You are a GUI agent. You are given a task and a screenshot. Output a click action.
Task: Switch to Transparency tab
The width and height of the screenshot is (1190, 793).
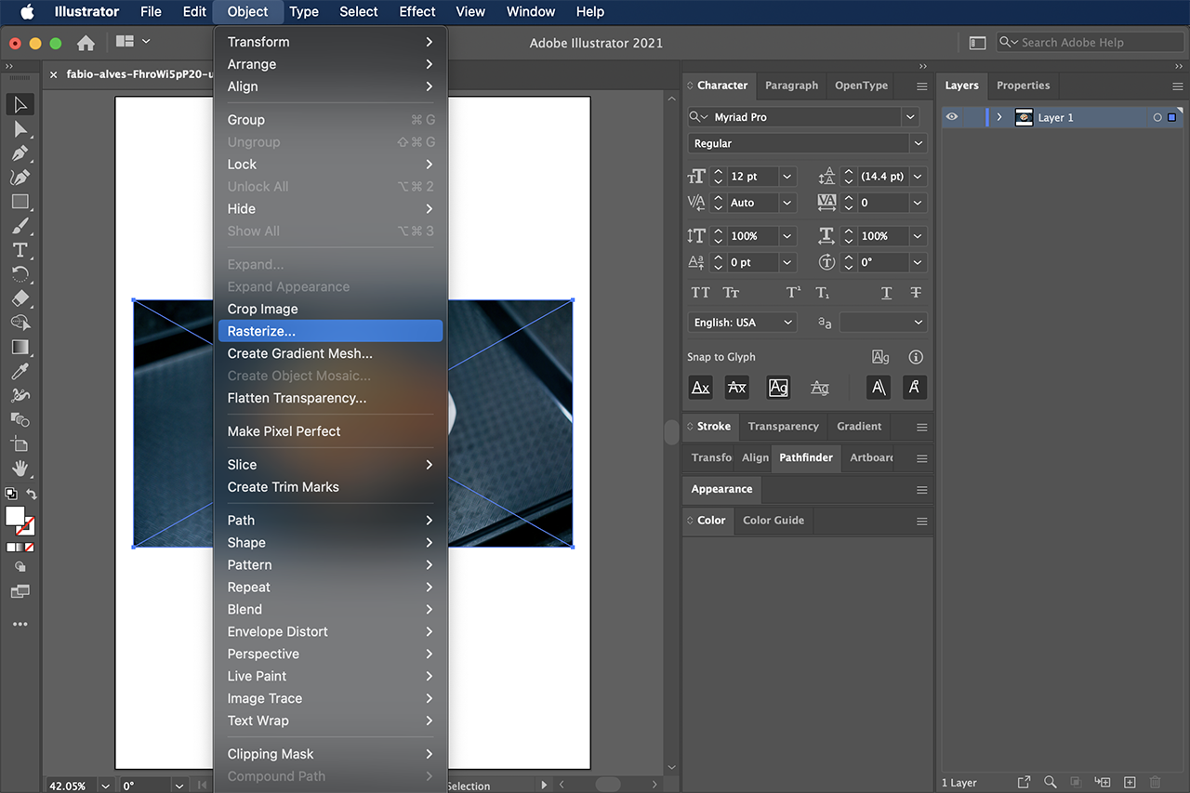[x=783, y=427]
